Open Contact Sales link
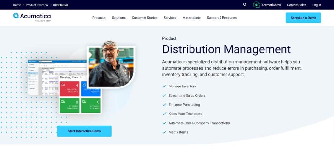This screenshot has height=158, width=334. point(296,5)
